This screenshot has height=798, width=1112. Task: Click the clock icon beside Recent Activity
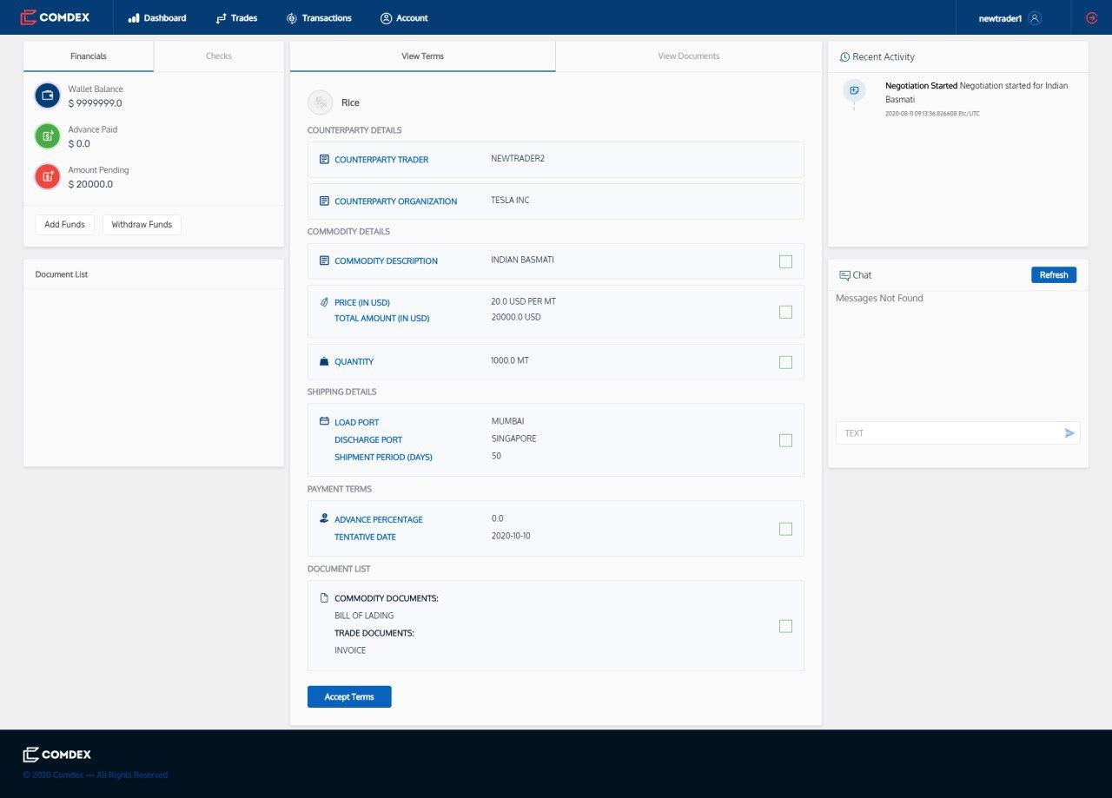(844, 57)
